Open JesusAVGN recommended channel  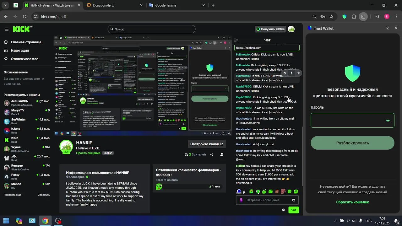click(27, 103)
